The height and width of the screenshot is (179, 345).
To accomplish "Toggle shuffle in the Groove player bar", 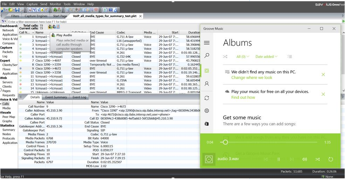I will tap(317, 159).
